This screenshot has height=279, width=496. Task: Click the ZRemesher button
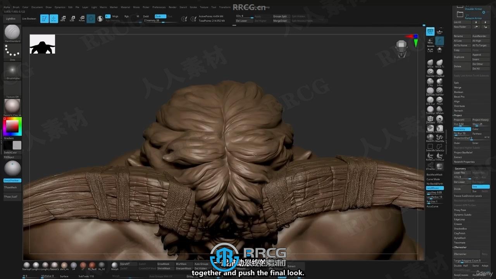467,254
